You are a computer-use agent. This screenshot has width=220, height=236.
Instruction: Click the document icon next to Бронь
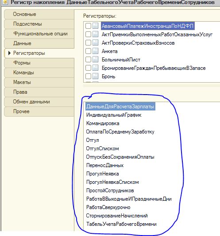pyautogui.click(x=95, y=76)
